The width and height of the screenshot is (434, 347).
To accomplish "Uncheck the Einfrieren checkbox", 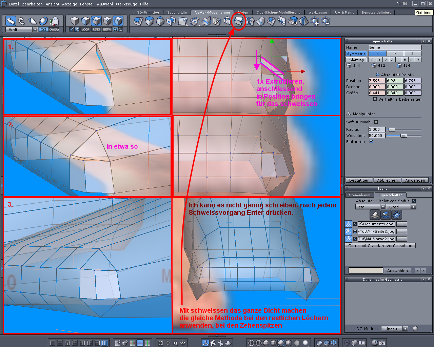I will pos(371,142).
